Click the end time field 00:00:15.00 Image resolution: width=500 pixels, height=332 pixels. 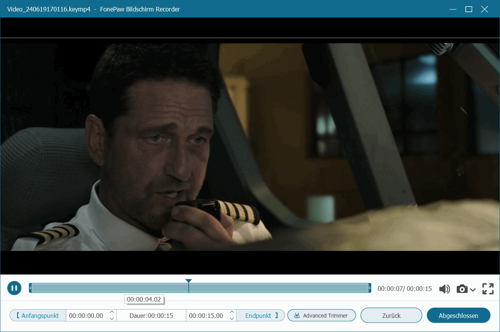206,316
